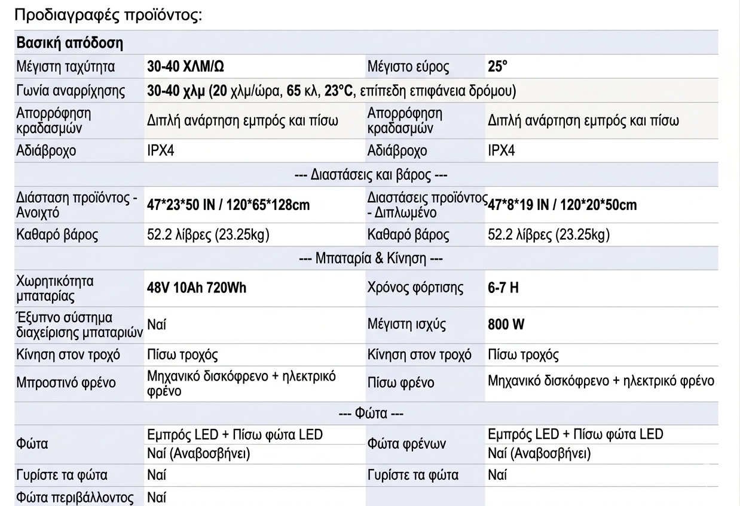Viewport: 740px width, 506px height.
Task: Select the 'Μπαταρία & Κίνηση' section divider
Action: tap(371, 258)
